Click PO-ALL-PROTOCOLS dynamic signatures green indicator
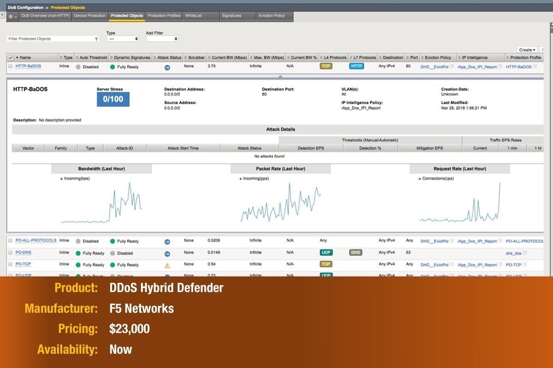 coord(112,241)
